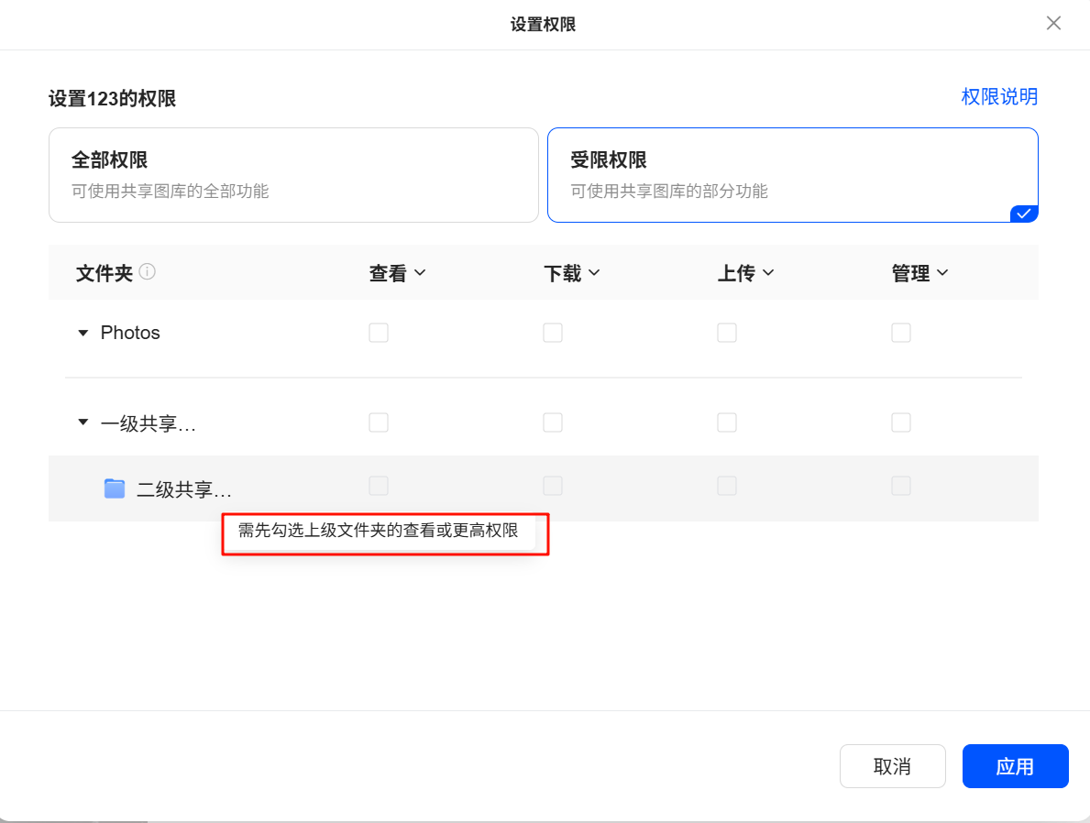This screenshot has width=1090, height=823.
Task: Open the 上传 column dropdown
Action: click(x=745, y=271)
